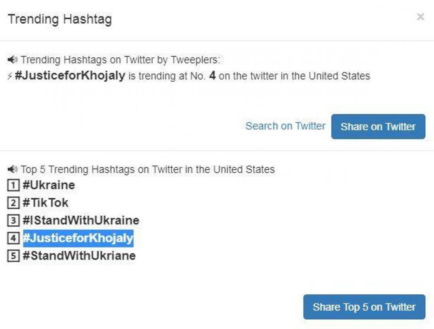This screenshot has width=434, height=329.
Task: Click the megaphone icon beside Trending Hashtags by Tweeplers
Action: pyautogui.click(x=13, y=60)
